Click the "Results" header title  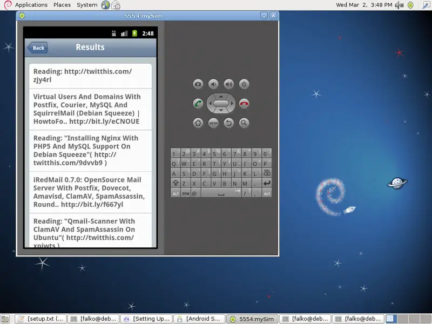[90, 47]
